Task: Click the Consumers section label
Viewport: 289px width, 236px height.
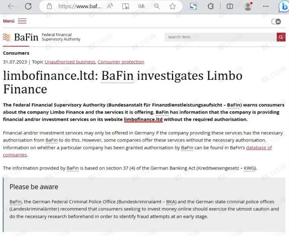Action: pos(16,53)
